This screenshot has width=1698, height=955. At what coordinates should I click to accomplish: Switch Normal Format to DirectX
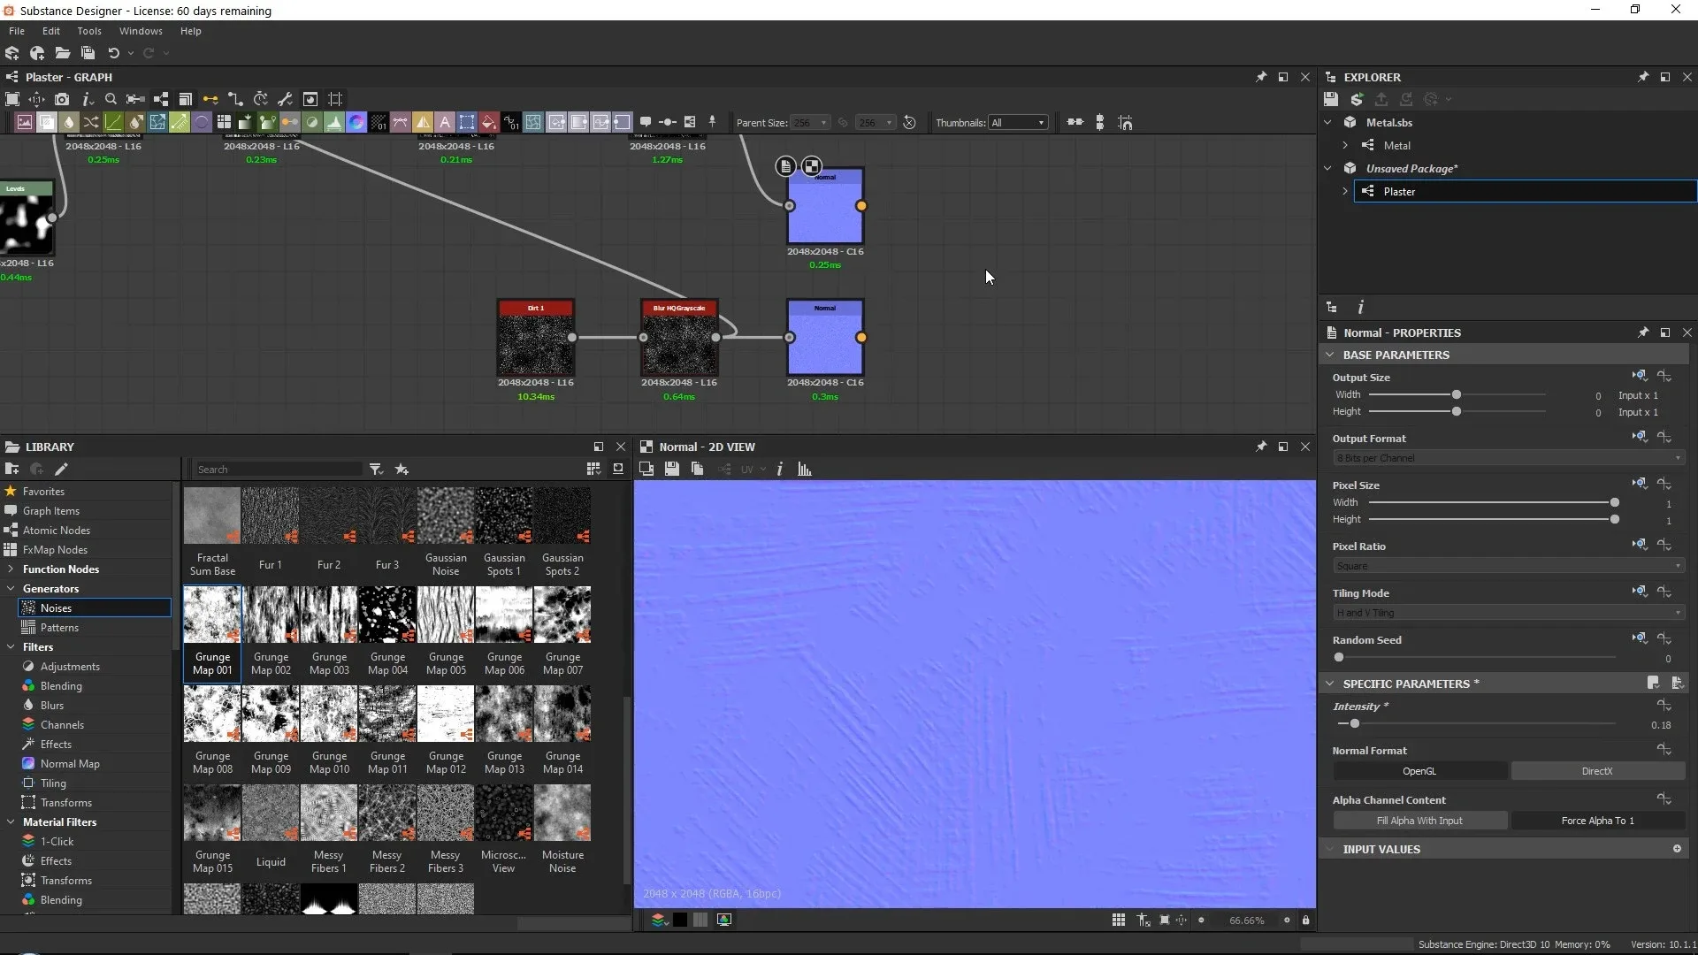pyautogui.click(x=1597, y=770)
